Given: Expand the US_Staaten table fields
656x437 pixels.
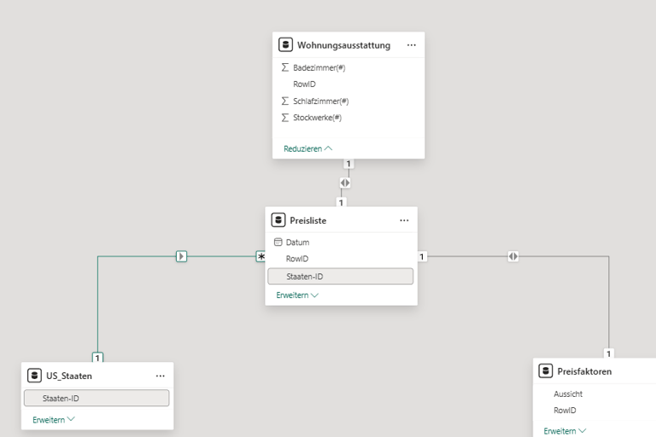Looking at the screenshot, I should tap(54, 420).
